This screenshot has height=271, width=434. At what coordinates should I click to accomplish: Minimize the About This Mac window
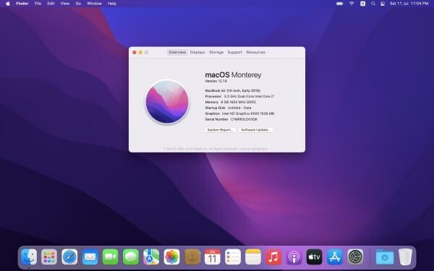[x=140, y=52]
